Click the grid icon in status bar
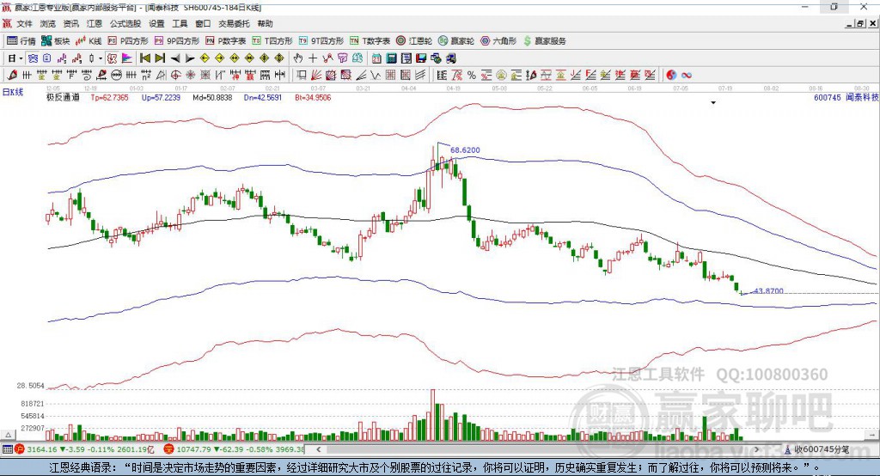This screenshot has height=476, width=880. pyautogui.click(x=7, y=449)
